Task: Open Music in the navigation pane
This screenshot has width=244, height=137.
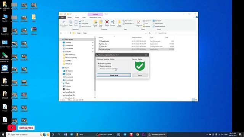Action: click(67, 83)
